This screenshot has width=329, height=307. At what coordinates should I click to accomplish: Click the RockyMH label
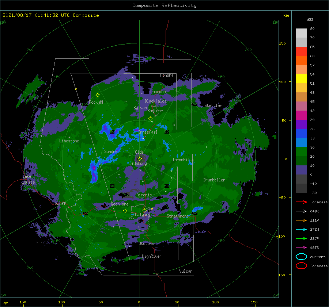(97, 102)
